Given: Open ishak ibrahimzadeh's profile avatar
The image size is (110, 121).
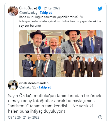Looking at the screenshot, I should coord(13,85).
